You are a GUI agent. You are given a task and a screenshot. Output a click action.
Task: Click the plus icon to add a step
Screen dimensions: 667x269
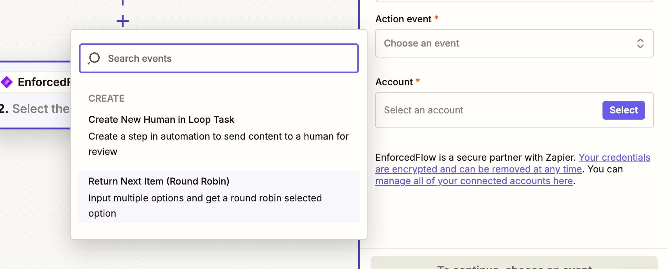click(123, 21)
